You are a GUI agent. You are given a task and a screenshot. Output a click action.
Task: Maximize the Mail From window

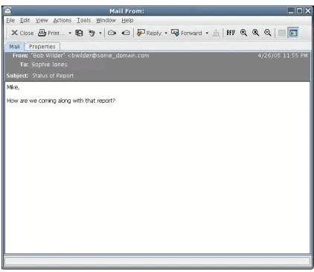pos(300,11)
